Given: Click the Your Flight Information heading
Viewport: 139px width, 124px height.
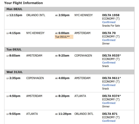Looking at the screenshot, I should pyautogui.click(x=24, y=3).
